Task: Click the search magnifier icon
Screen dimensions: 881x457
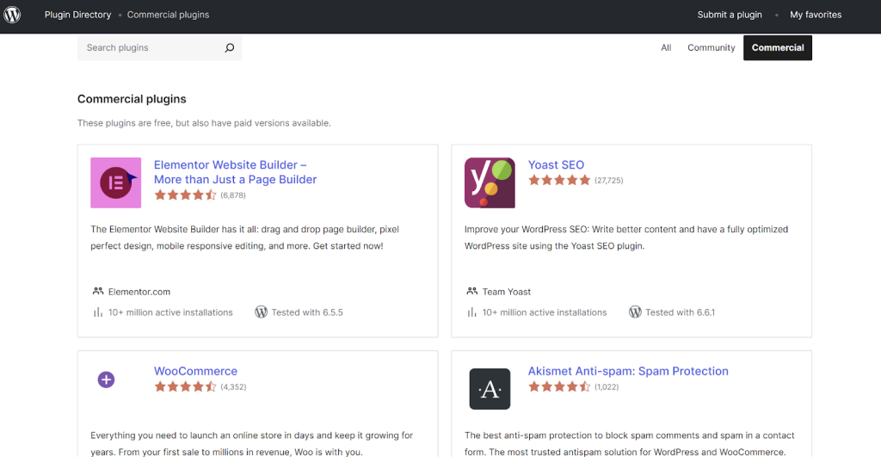Action: (229, 48)
